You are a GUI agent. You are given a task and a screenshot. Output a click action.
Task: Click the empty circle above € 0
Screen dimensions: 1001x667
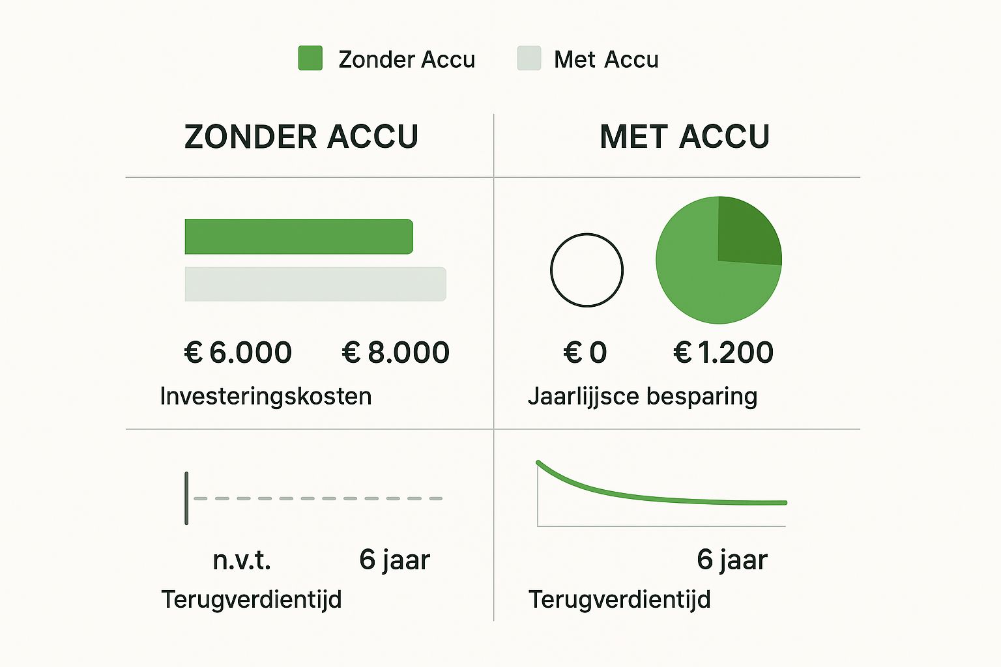[x=587, y=270]
